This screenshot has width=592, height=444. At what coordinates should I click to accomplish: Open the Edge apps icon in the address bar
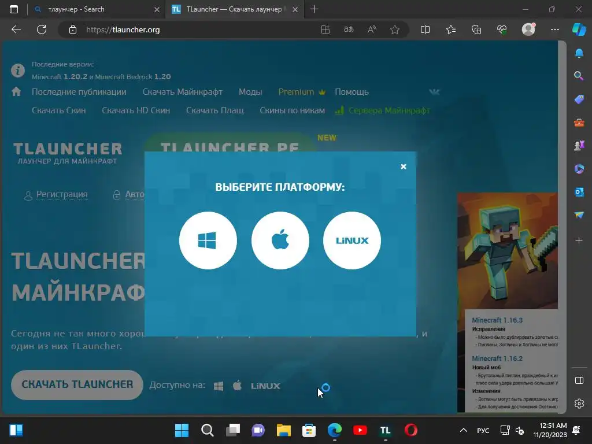(x=325, y=29)
